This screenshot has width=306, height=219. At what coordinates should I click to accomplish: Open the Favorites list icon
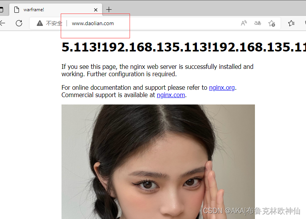[291, 23]
